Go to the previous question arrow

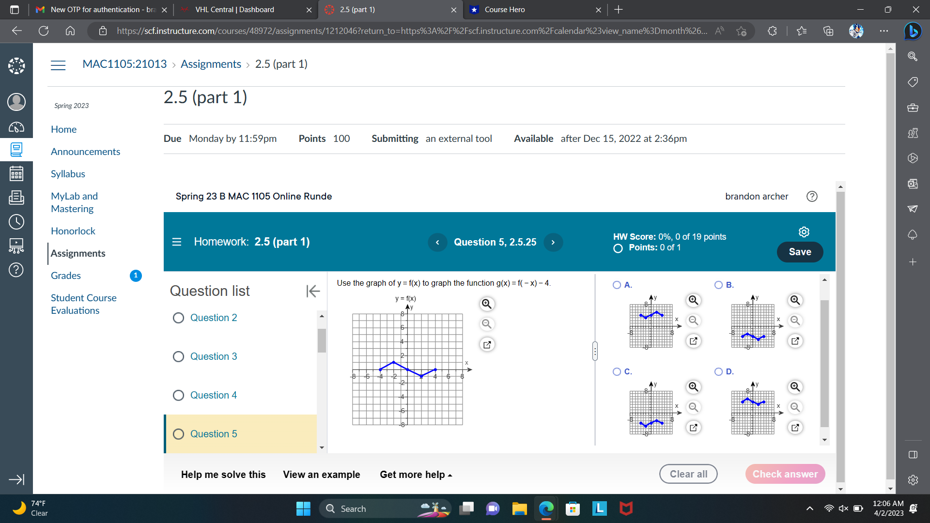(437, 242)
